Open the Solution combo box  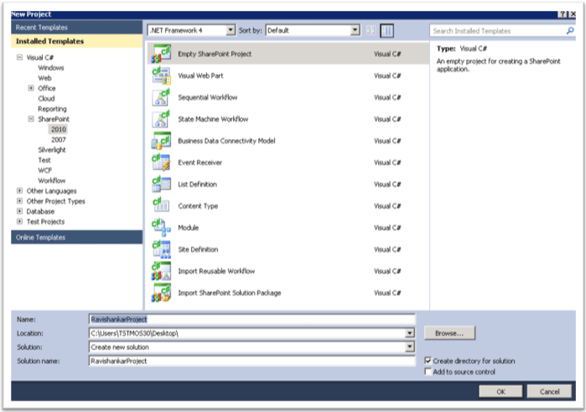252,347
